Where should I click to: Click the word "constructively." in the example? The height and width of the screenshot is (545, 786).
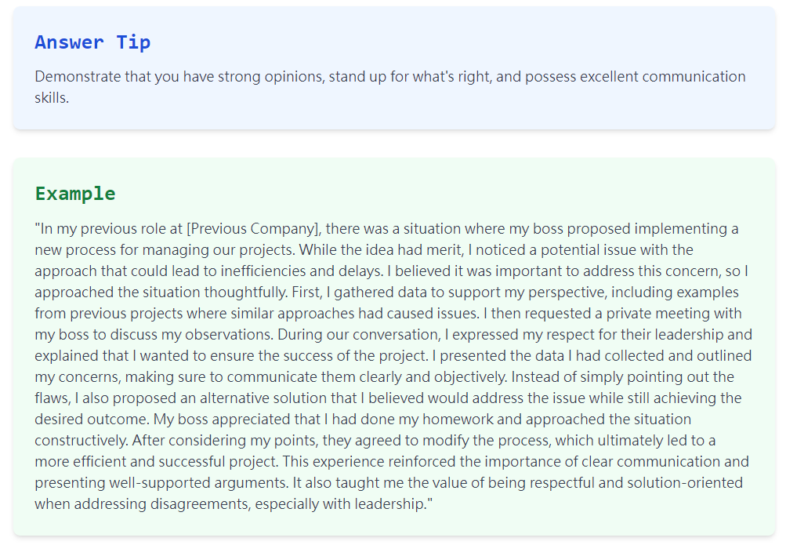pos(81,441)
